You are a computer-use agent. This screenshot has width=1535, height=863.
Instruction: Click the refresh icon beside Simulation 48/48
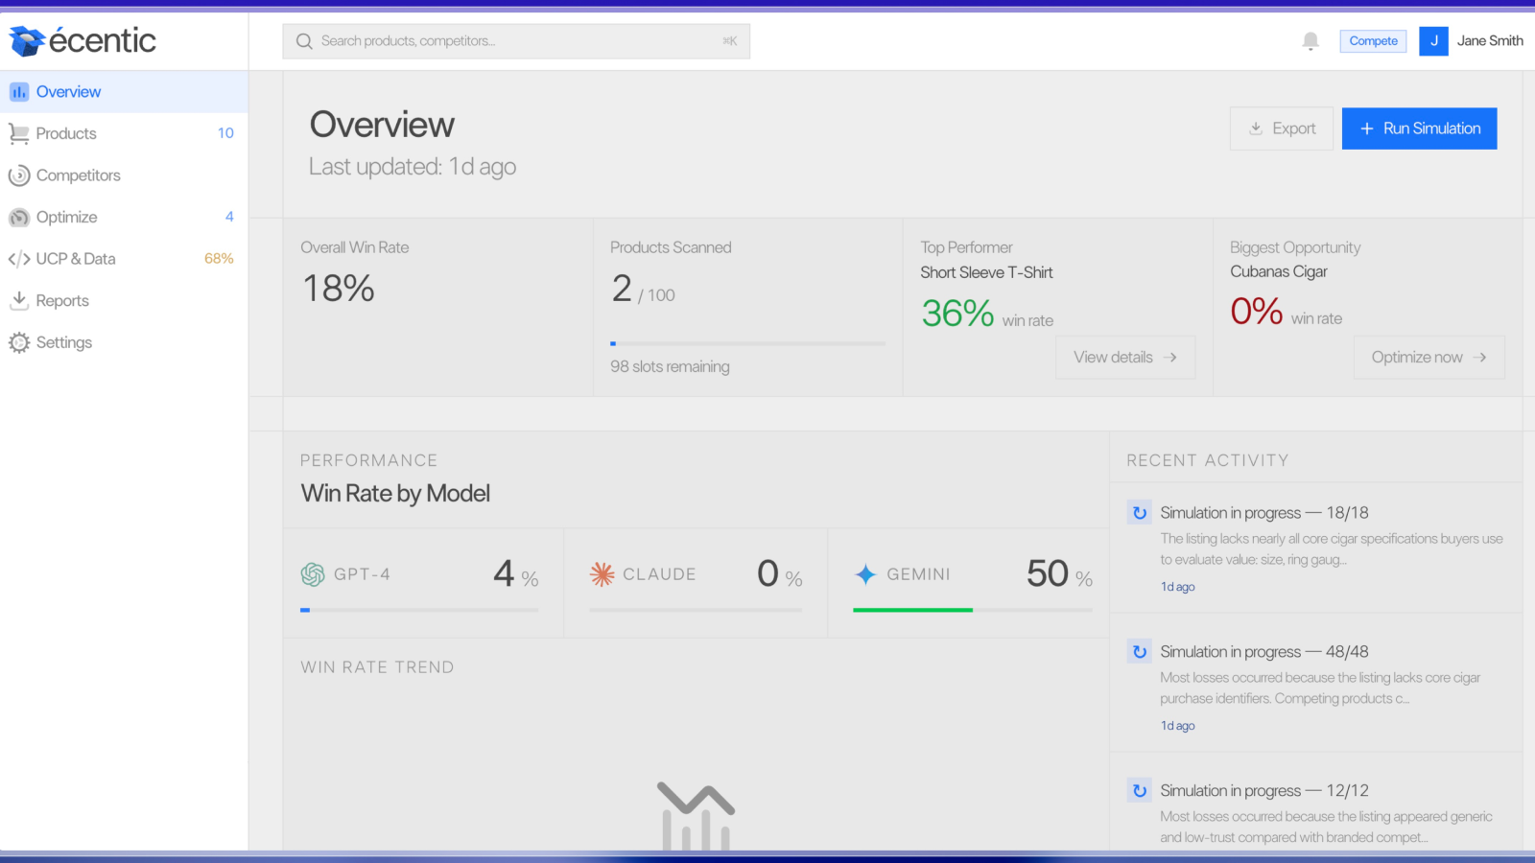point(1140,652)
